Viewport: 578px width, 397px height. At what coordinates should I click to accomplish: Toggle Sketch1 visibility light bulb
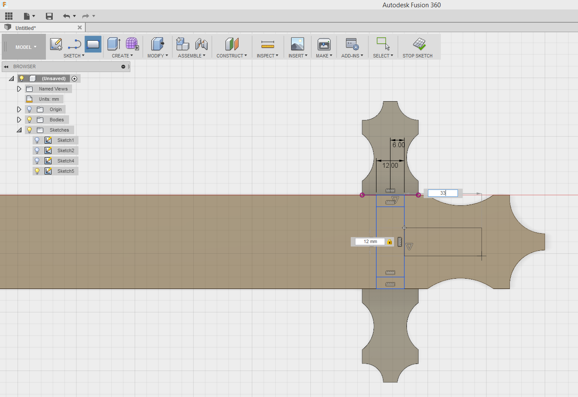click(x=37, y=140)
